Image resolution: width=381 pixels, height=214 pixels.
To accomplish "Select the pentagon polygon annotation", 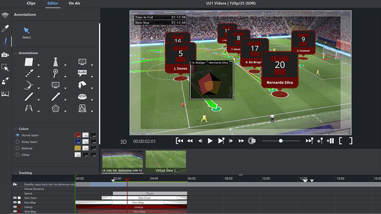I will tap(56, 109).
